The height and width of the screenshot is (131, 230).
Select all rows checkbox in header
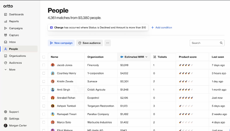click(x=44, y=57)
